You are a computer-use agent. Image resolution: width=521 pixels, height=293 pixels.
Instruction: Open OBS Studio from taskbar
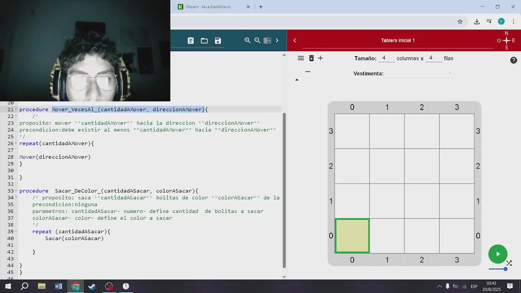(x=109, y=286)
